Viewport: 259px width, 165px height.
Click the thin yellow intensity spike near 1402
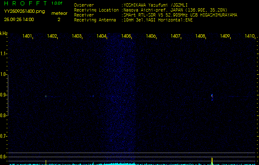pyautogui.click(x=46, y=162)
